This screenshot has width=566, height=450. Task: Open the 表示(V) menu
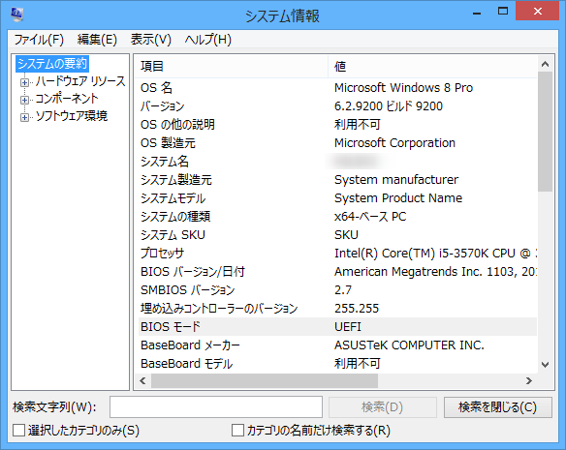(151, 40)
